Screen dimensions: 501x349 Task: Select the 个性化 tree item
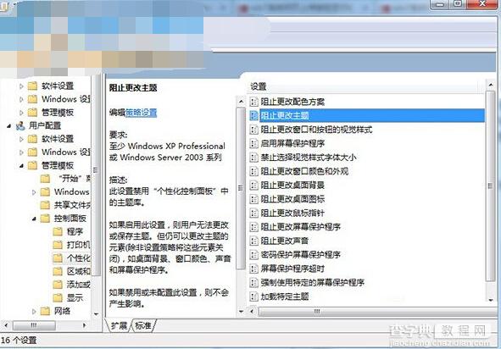tap(78, 258)
